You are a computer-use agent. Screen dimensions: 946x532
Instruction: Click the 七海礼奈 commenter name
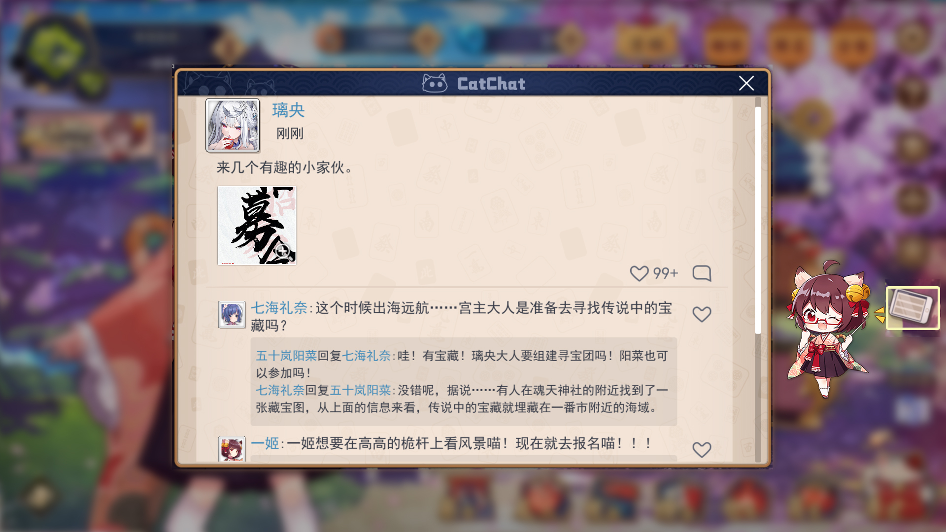click(x=279, y=308)
